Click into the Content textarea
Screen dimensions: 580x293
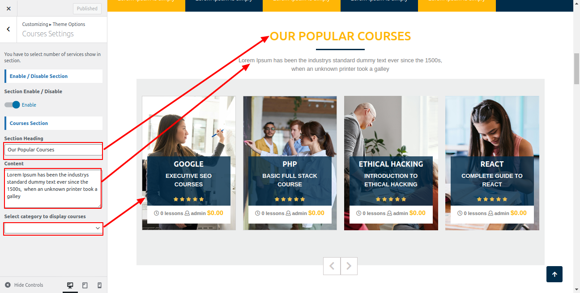[53, 189]
